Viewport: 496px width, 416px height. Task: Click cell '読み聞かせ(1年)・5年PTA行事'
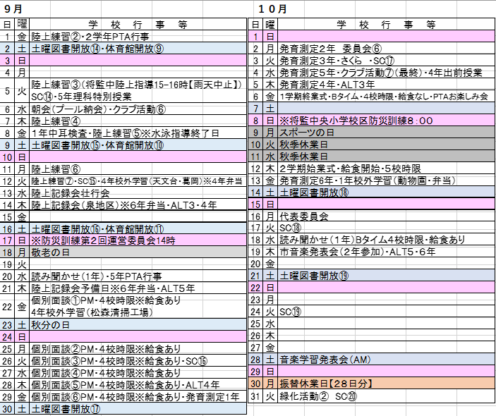[x=138, y=276]
